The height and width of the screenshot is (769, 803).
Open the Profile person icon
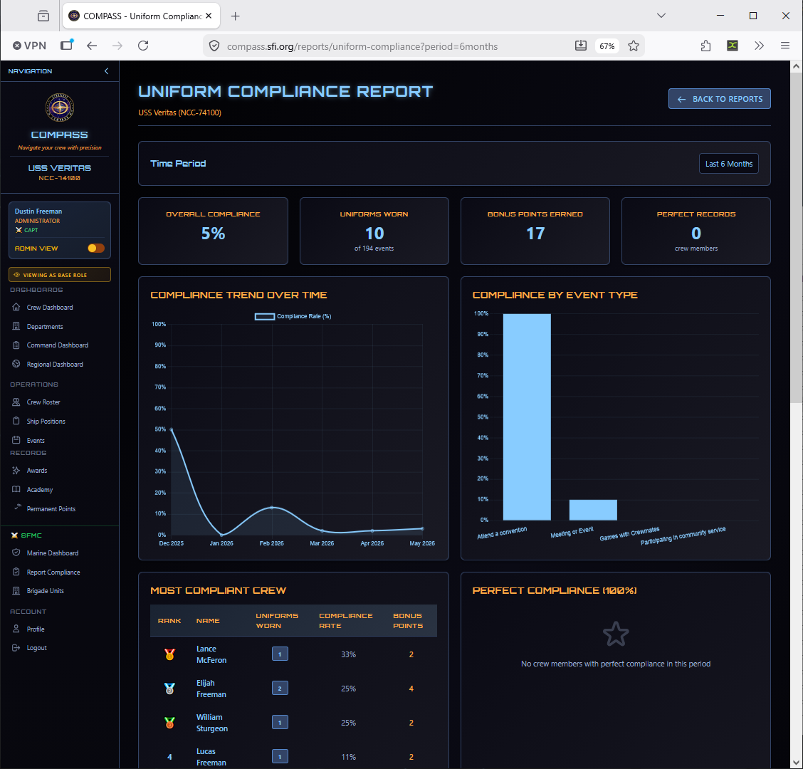click(16, 629)
